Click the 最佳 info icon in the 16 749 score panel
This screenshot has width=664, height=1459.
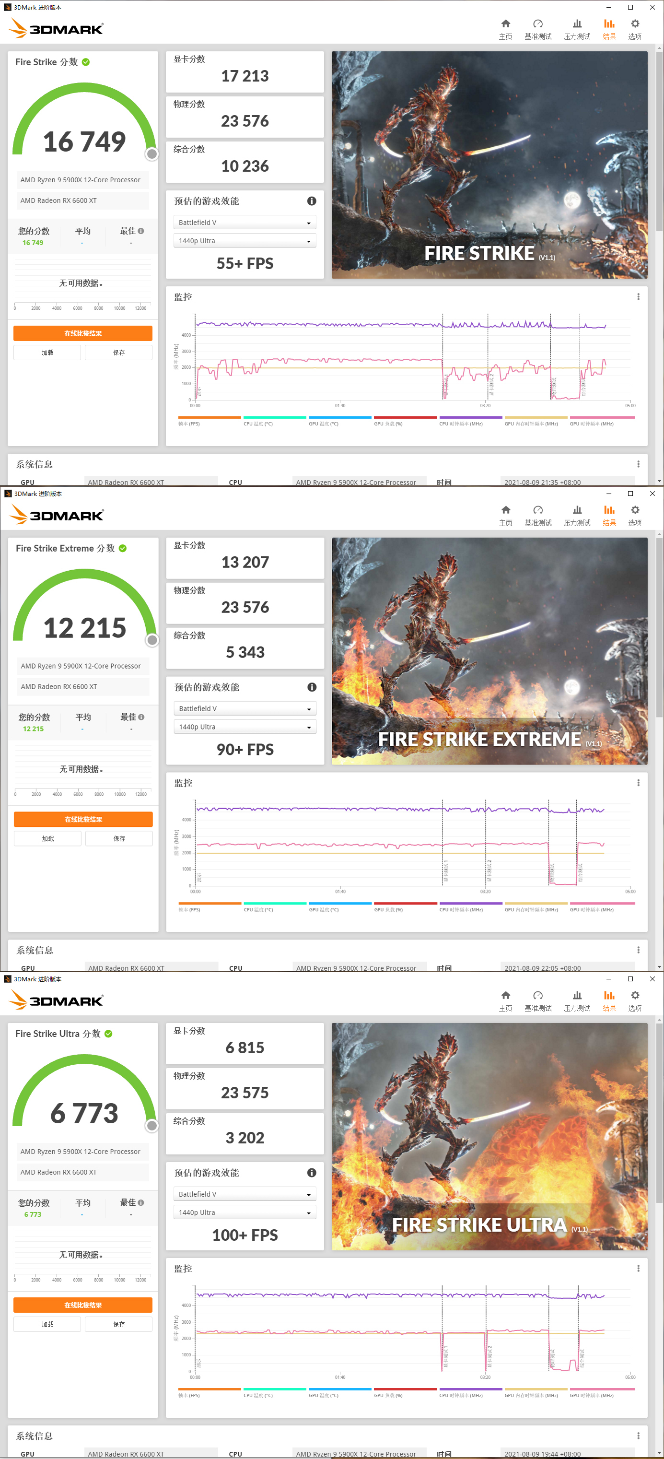point(141,231)
